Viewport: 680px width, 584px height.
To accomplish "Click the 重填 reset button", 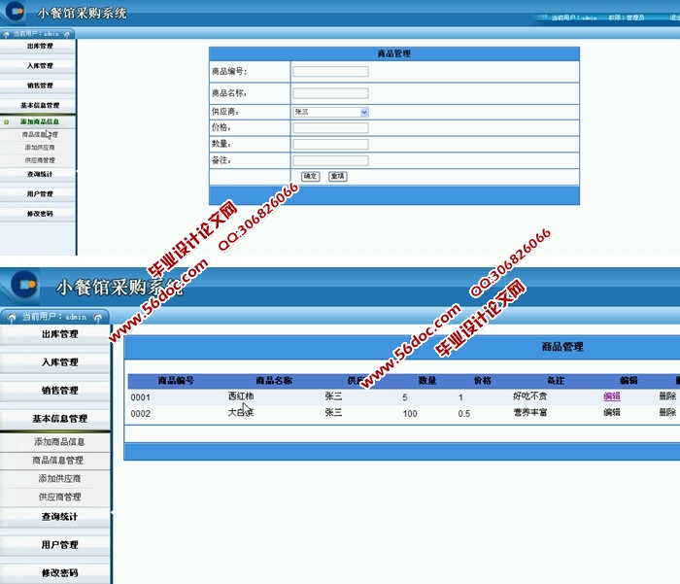I will (337, 176).
